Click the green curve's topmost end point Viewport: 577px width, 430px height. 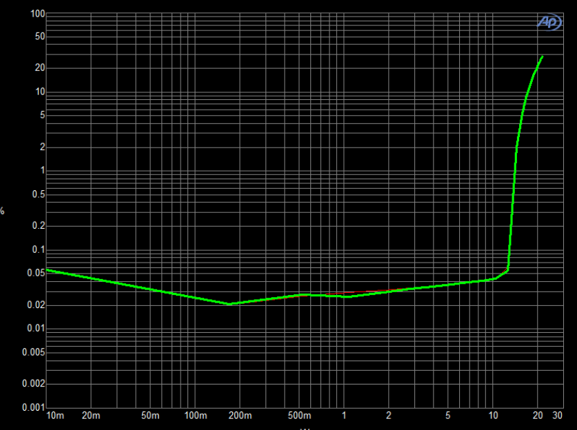tap(543, 57)
